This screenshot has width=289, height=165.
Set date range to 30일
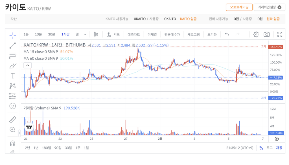(68, 148)
